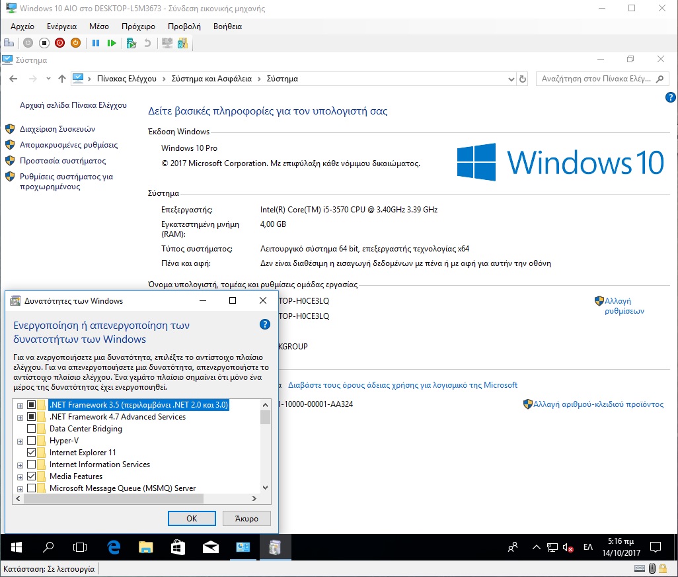
Task: Send Ctrl+Alt+Delete using the first toolbar icon
Action: [x=9, y=43]
